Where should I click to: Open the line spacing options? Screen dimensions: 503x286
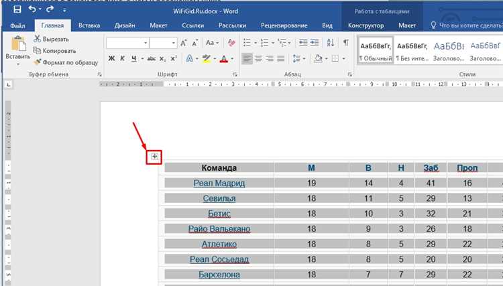tap(296, 59)
